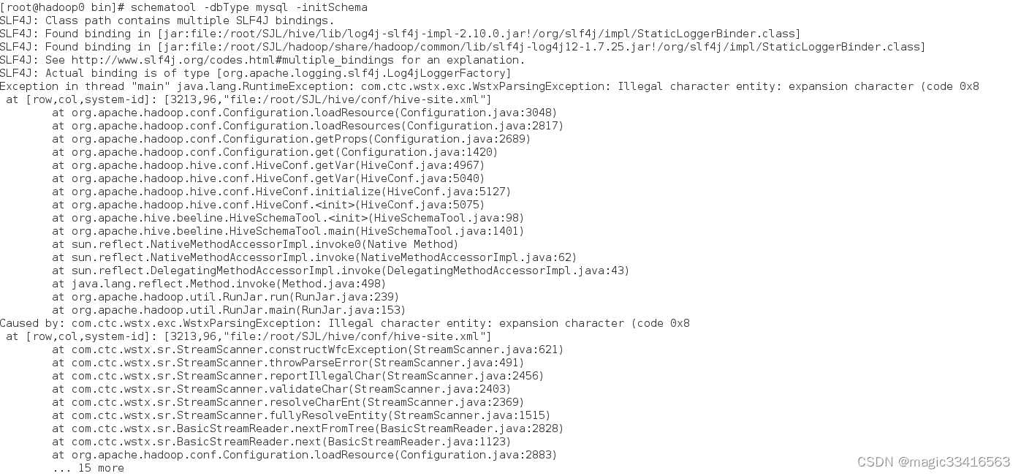Click the "... 15 more" line
The height and width of the screenshot is (476, 1021).
point(88,468)
